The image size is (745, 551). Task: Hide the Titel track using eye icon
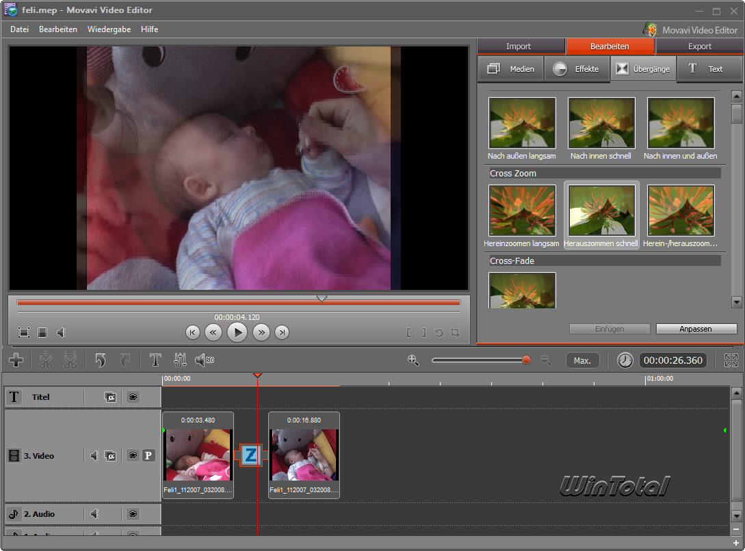(x=133, y=397)
